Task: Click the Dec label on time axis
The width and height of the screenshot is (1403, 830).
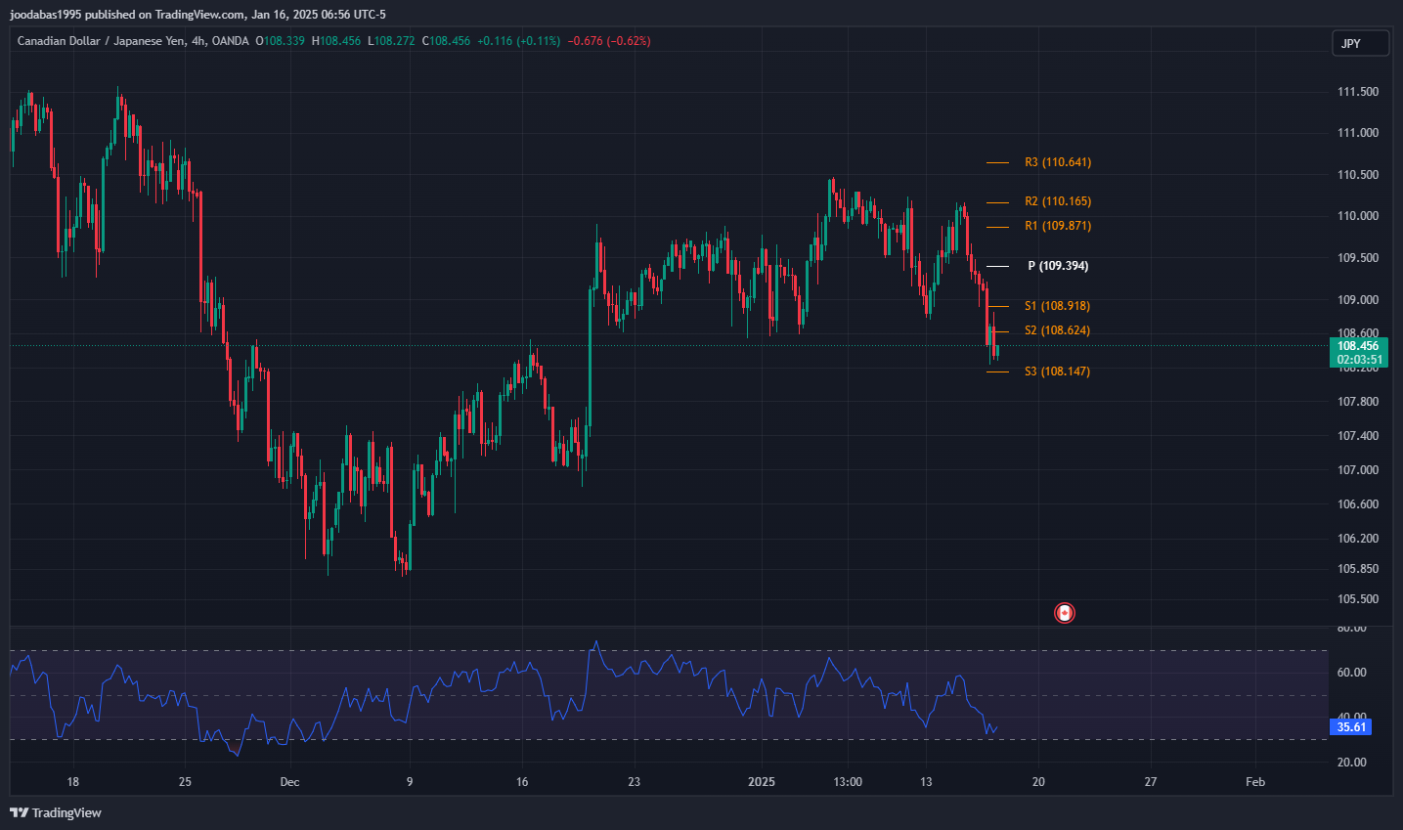Action: [x=289, y=782]
